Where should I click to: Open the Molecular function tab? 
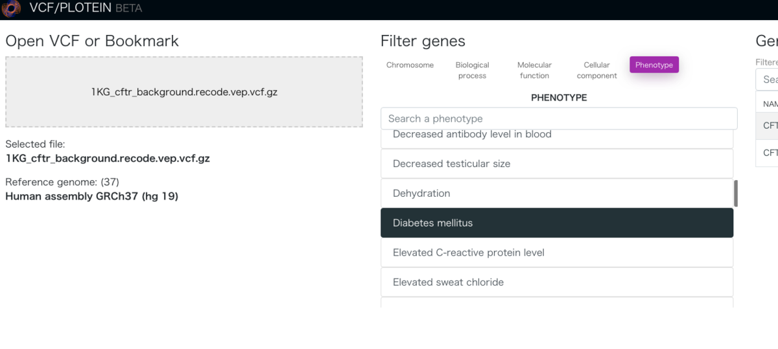coord(534,70)
